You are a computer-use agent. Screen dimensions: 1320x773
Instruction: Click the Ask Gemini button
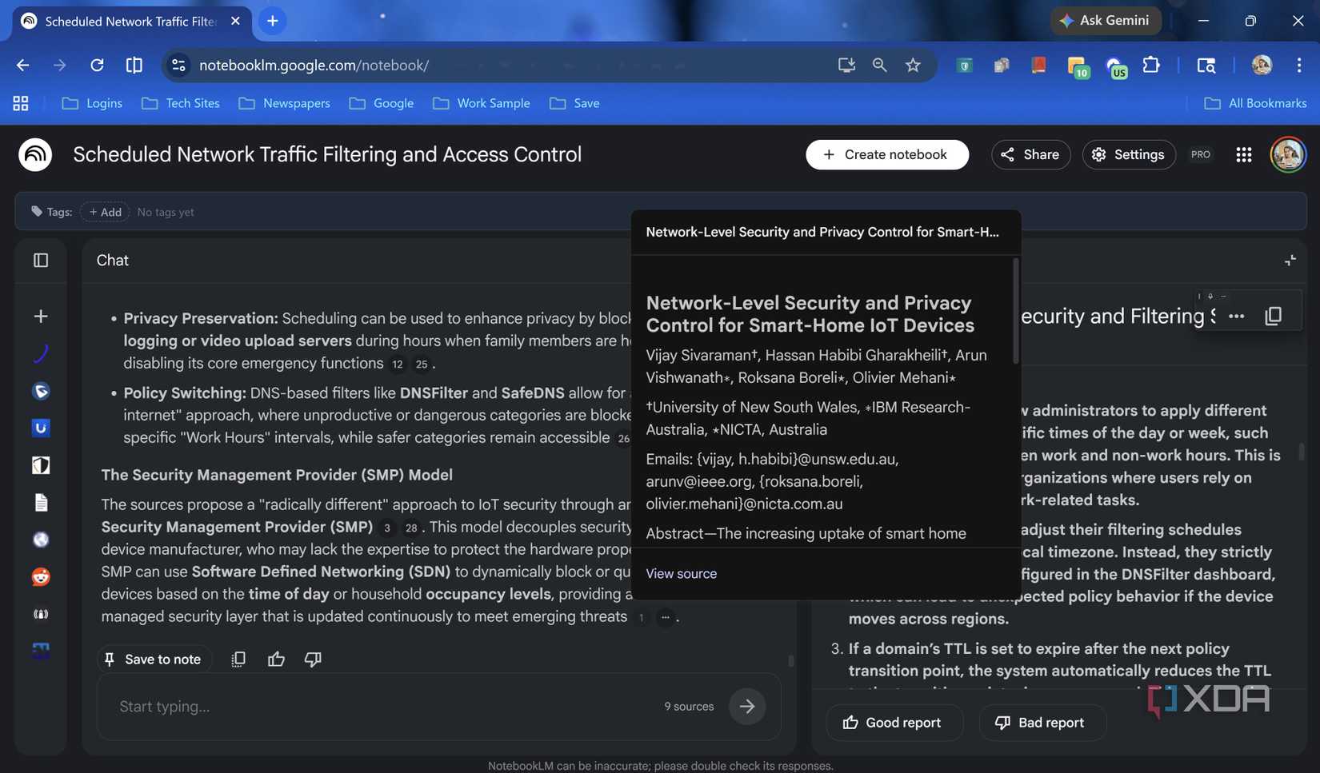point(1106,21)
